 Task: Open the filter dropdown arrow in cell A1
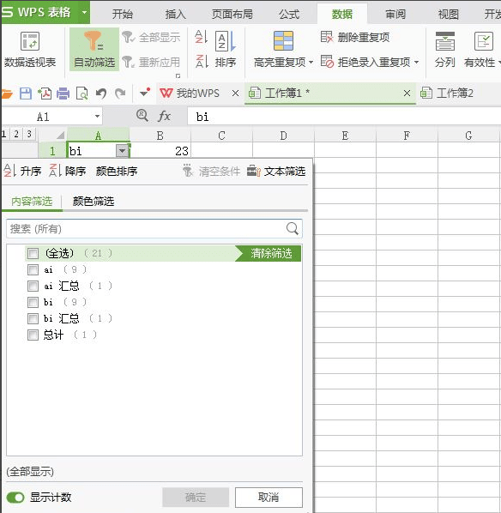(x=122, y=151)
